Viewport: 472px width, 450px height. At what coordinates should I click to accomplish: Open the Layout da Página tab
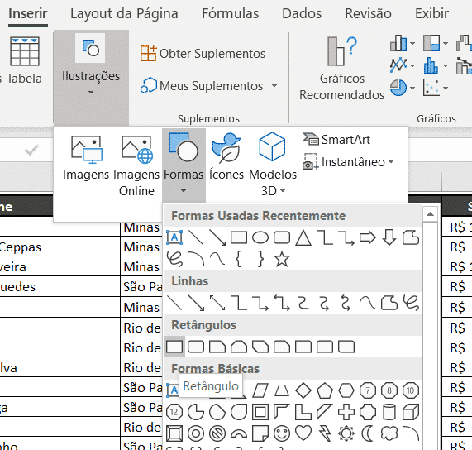[x=124, y=14]
